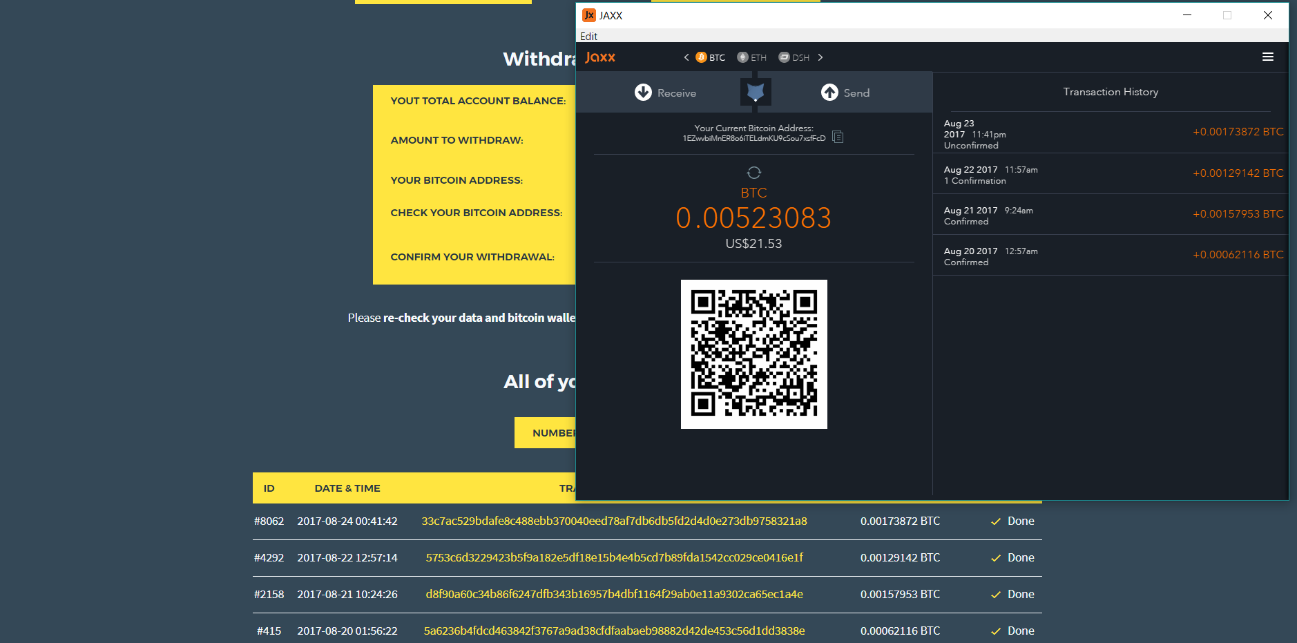This screenshot has height=643, width=1297.
Task: Click the Receive arrow icon
Action: pos(643,92)
